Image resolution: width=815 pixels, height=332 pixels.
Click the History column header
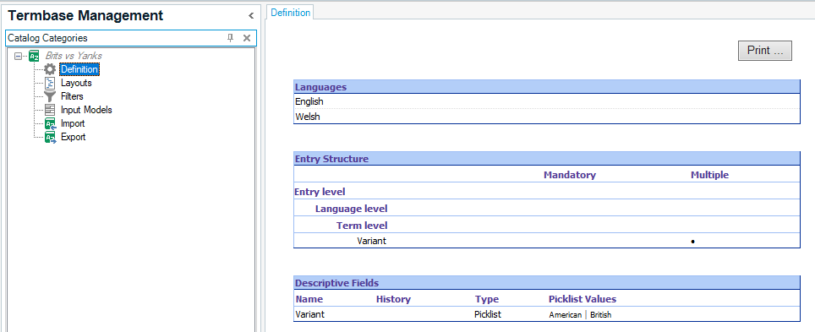pyautogui.click(x=393, y=299)
